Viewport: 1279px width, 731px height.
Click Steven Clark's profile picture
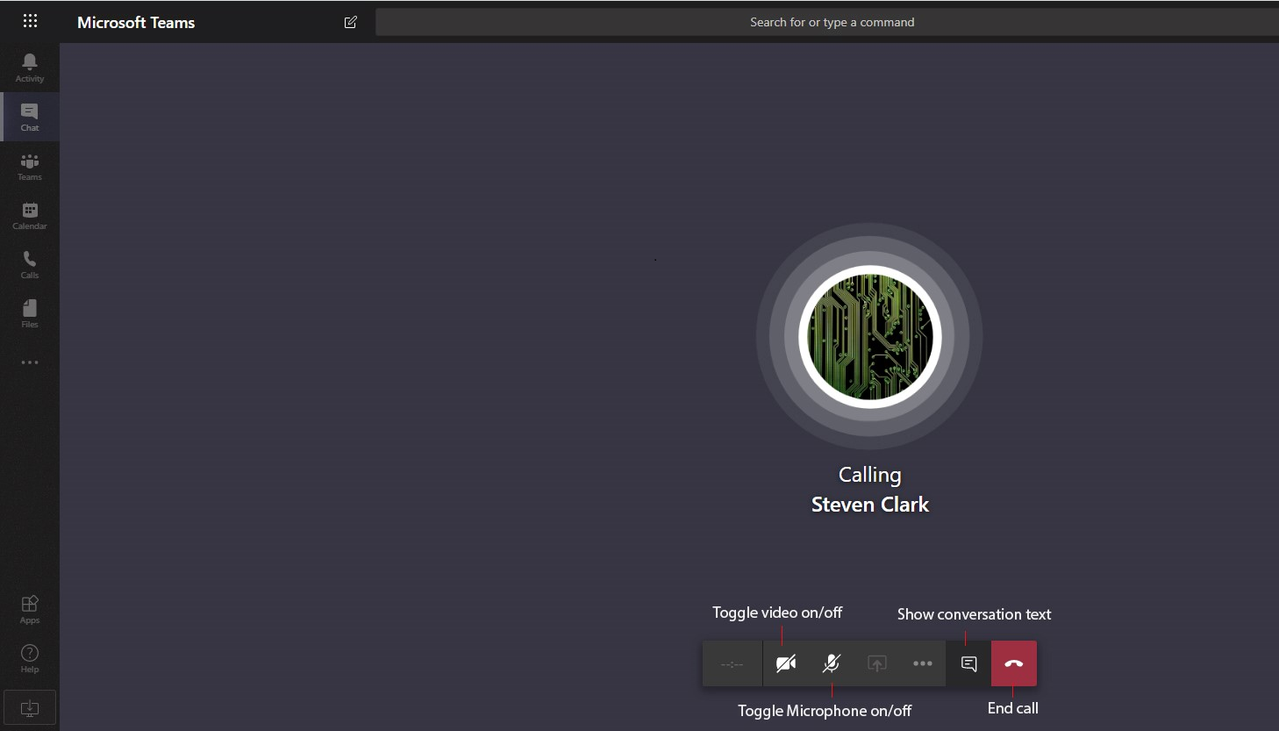pos(869,337)
